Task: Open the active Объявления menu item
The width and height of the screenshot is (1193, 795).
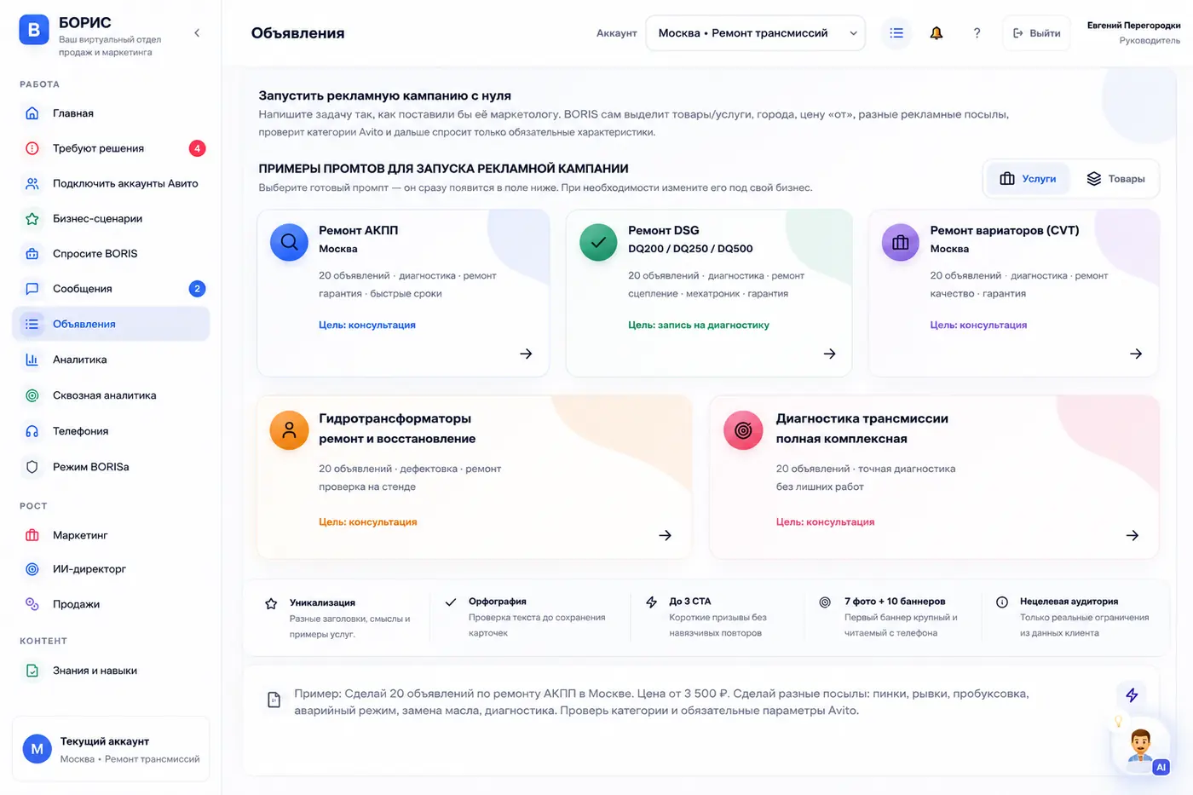Action: tap(111, 324)
